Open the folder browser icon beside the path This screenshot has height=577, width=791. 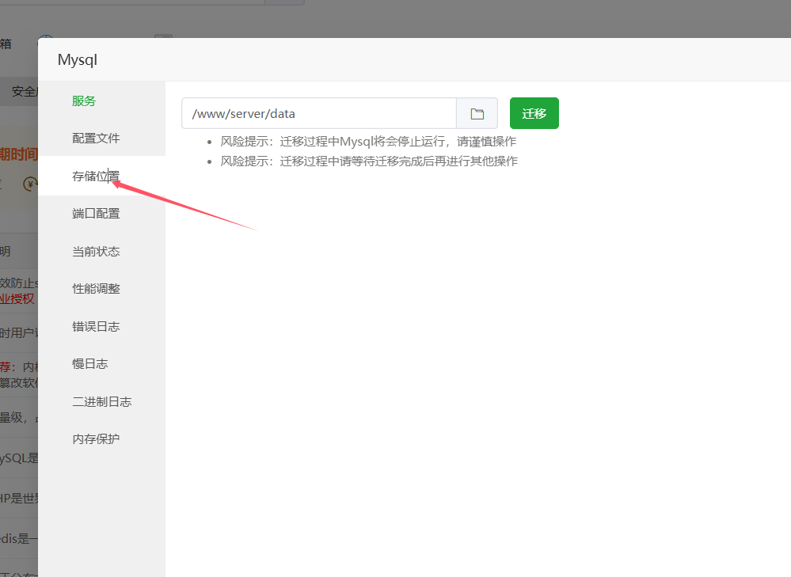point(477,113)
